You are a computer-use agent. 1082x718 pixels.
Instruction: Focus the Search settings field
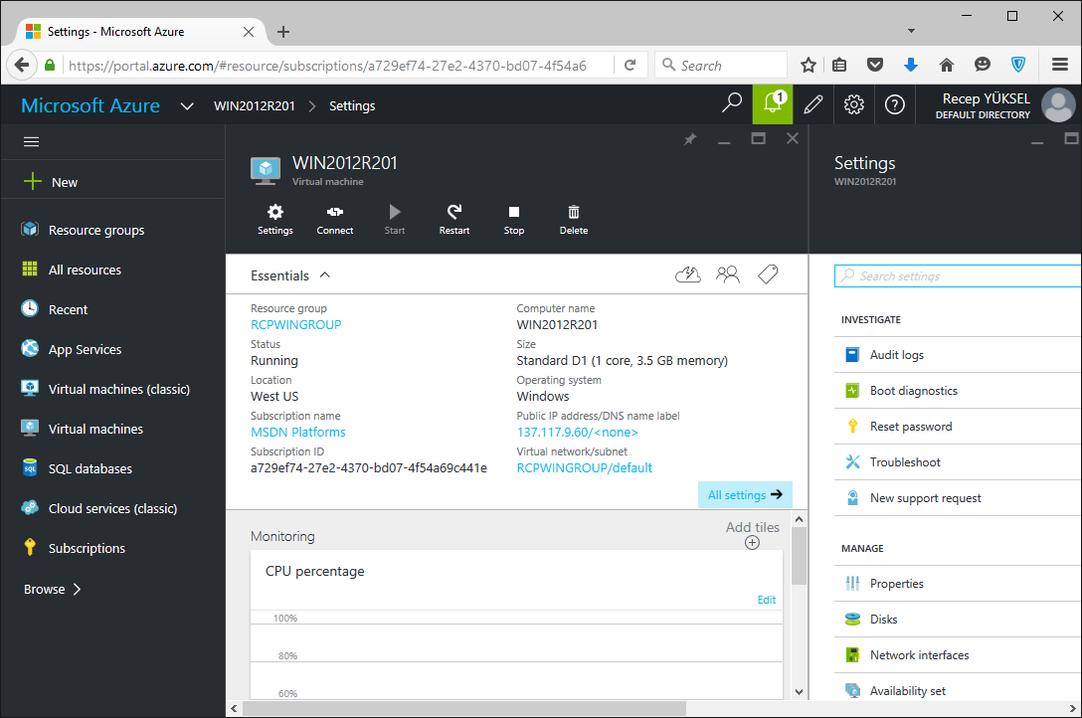coord(957,275)
